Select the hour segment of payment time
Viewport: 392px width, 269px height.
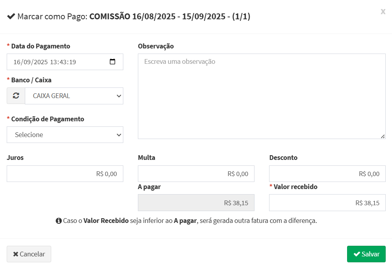(54, 62)
